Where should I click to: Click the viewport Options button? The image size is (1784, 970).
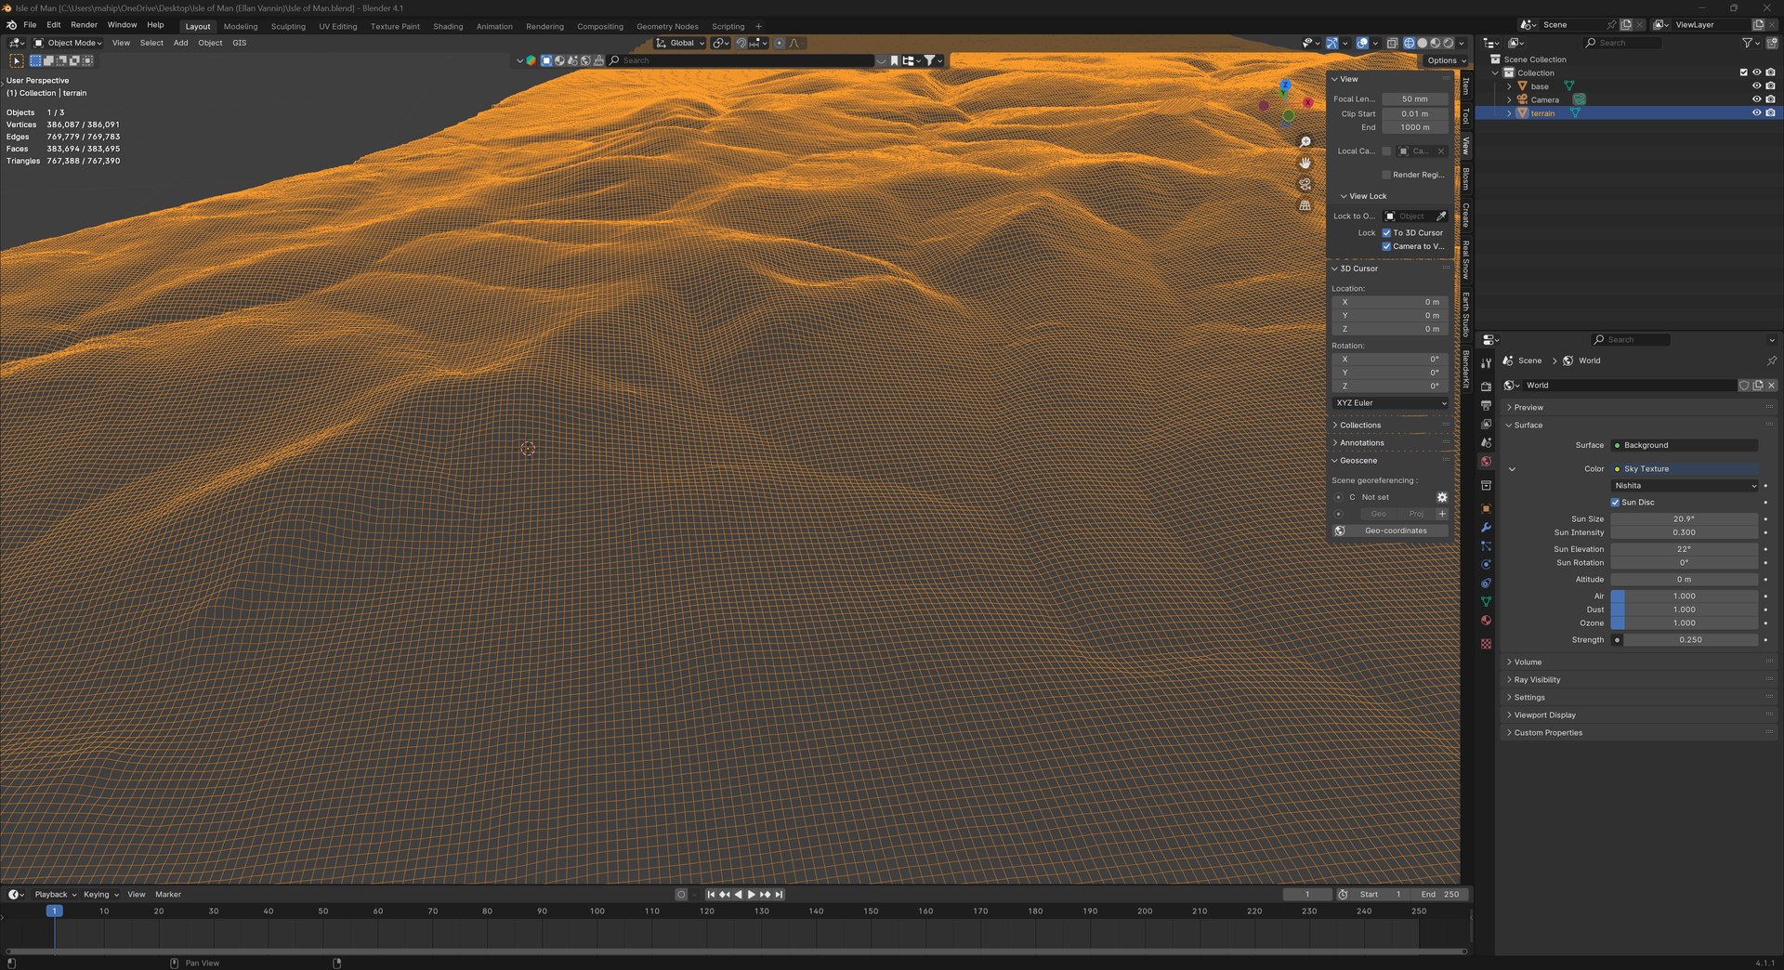(1446, 60)
